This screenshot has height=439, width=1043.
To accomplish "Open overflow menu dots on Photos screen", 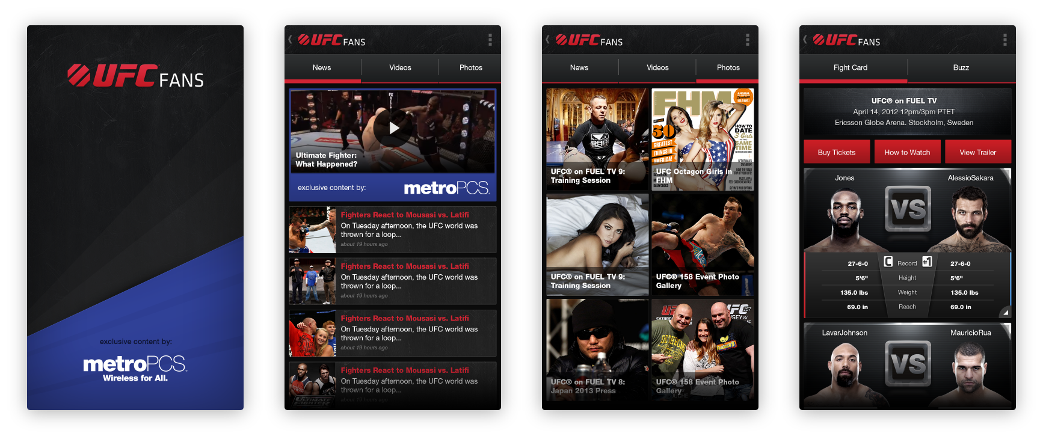I will pyautogui.click(x=747, y=40).
